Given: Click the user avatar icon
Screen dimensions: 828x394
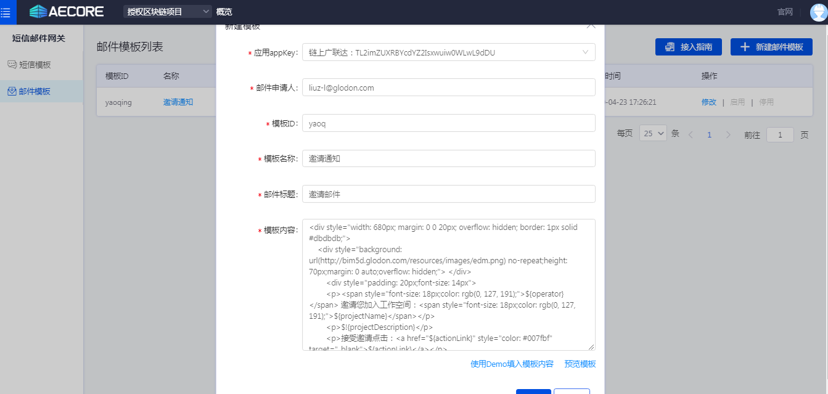Looking at the screenshot, I should click(818, 12).
